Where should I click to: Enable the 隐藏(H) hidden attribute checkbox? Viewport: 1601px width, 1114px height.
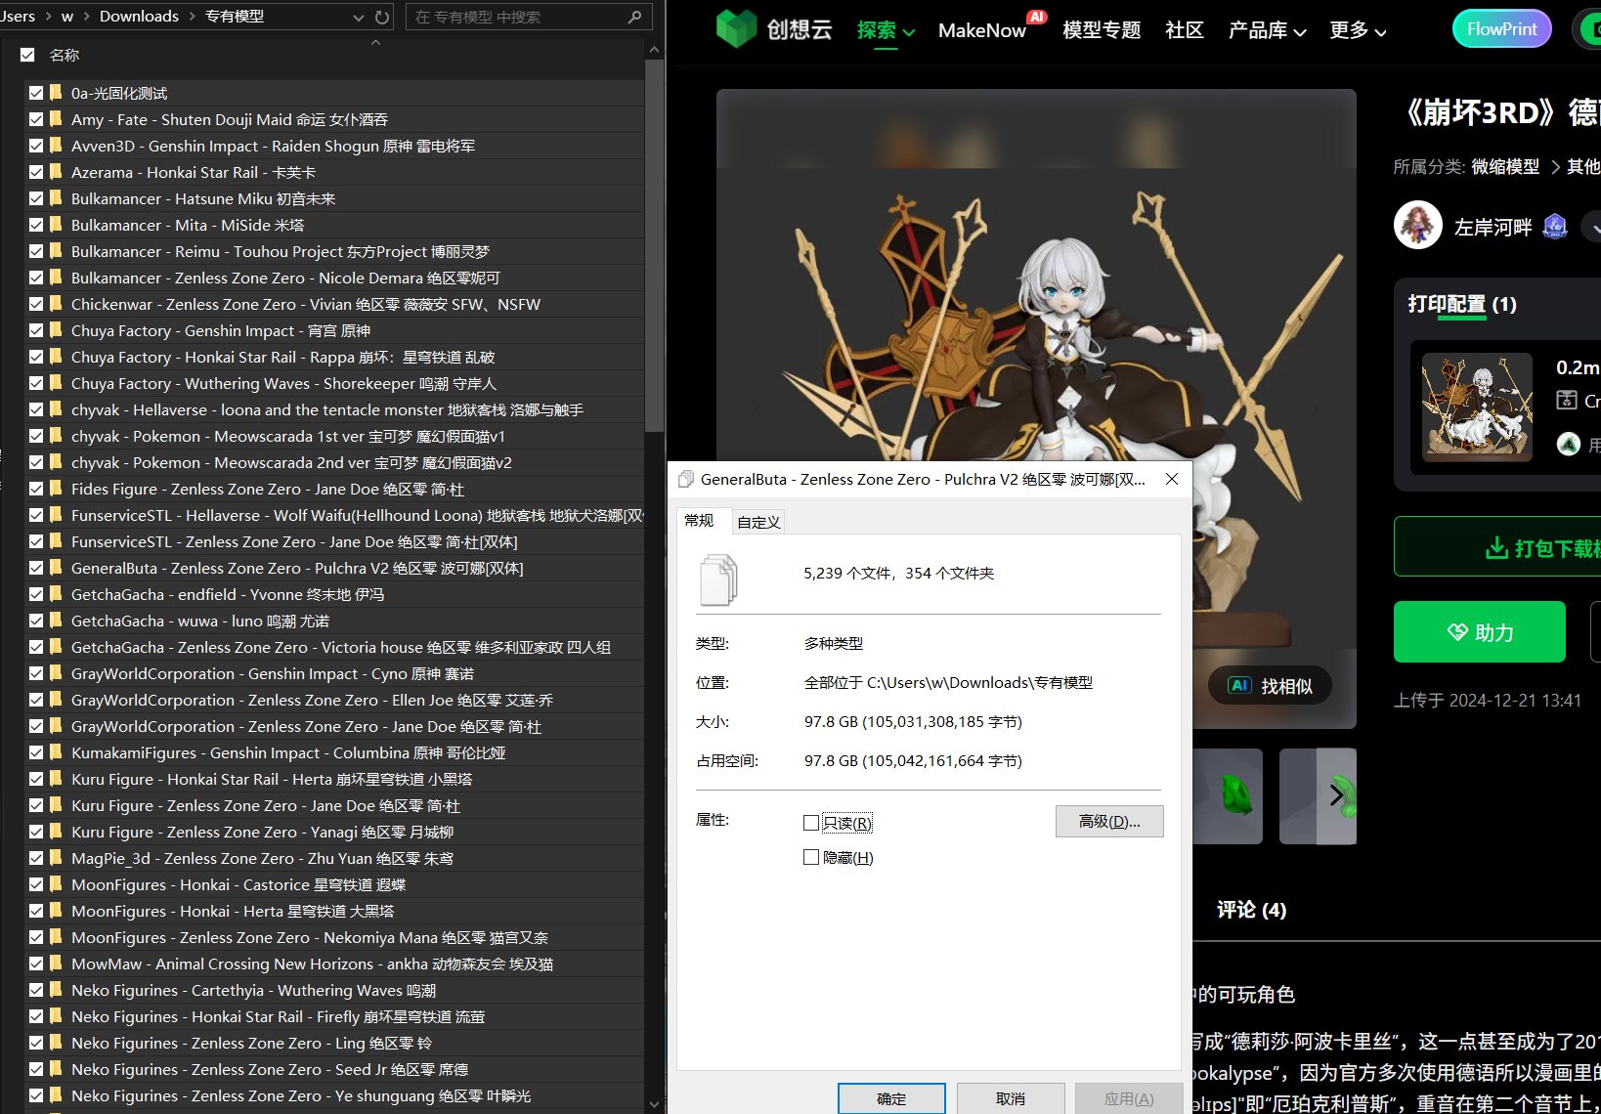tap(811, 857)
